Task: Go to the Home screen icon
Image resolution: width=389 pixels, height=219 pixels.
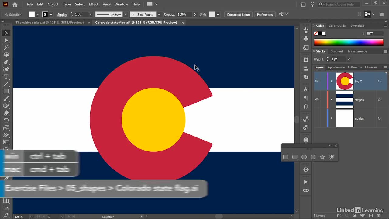Action: pyautogui.click(x=15, y=5)
